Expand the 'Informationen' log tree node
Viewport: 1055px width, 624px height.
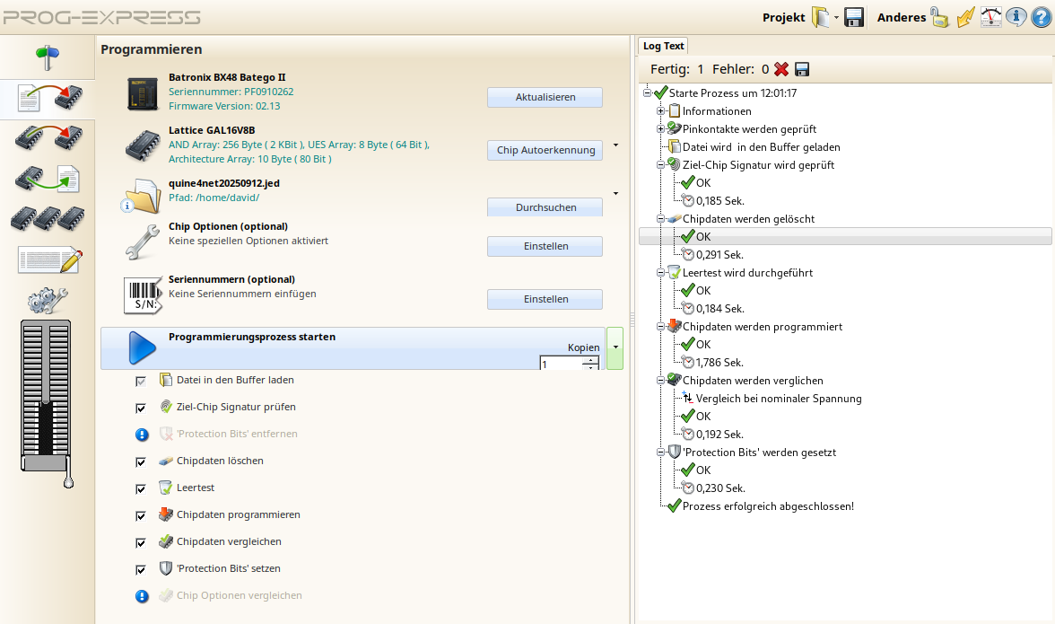661,111
